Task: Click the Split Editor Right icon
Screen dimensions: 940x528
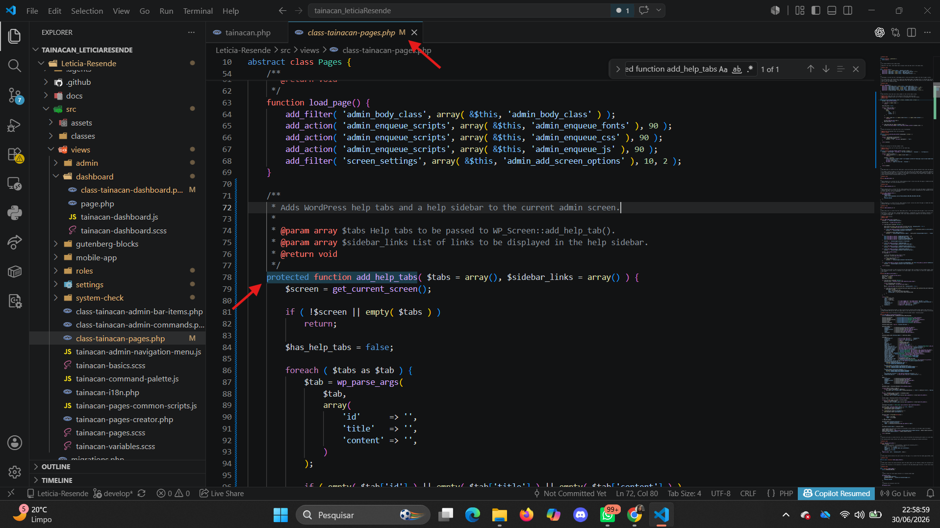Action: coord(911,32)
